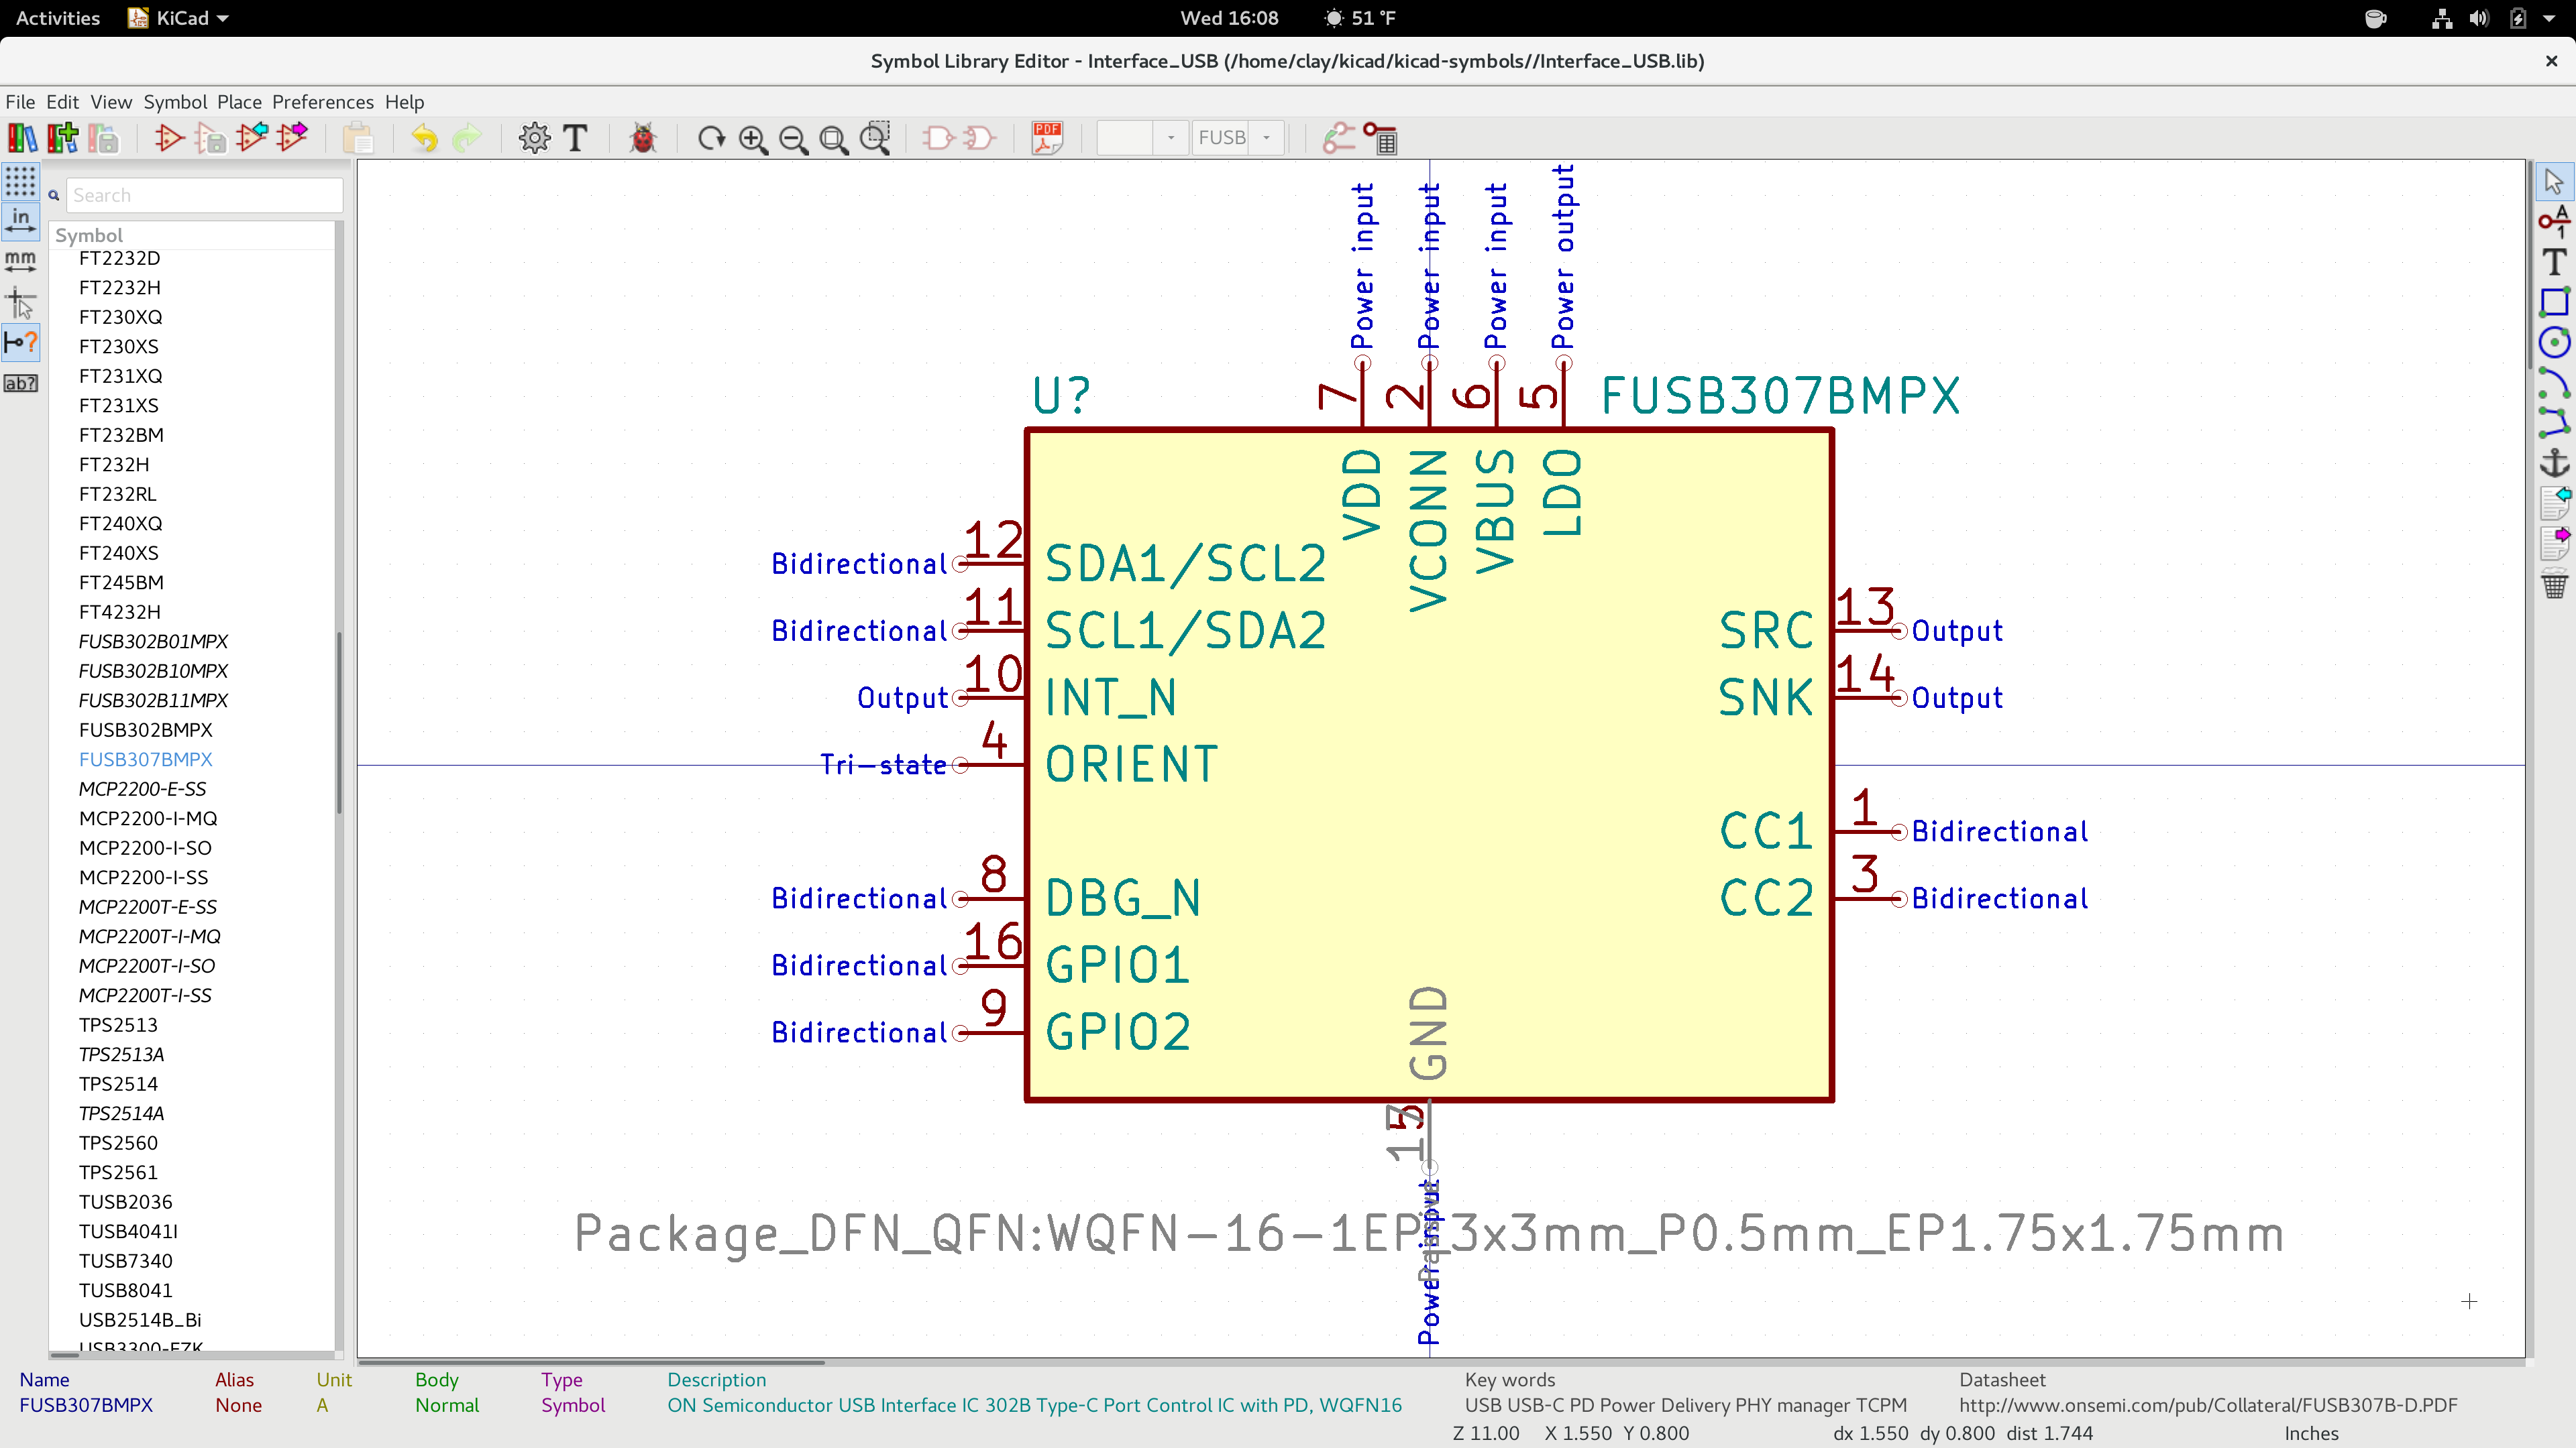The image size is (2576, 1448).
Task: Open symbol properties gear icon
Action: 534,138
